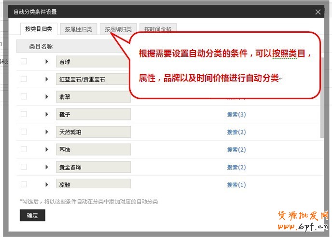Check the 红蓝宝石/贵重宝石 row checkbox
The width and height of the screenshot is (333, 237).
24,79
